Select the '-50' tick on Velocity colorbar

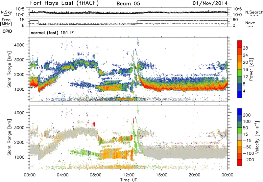247,147
